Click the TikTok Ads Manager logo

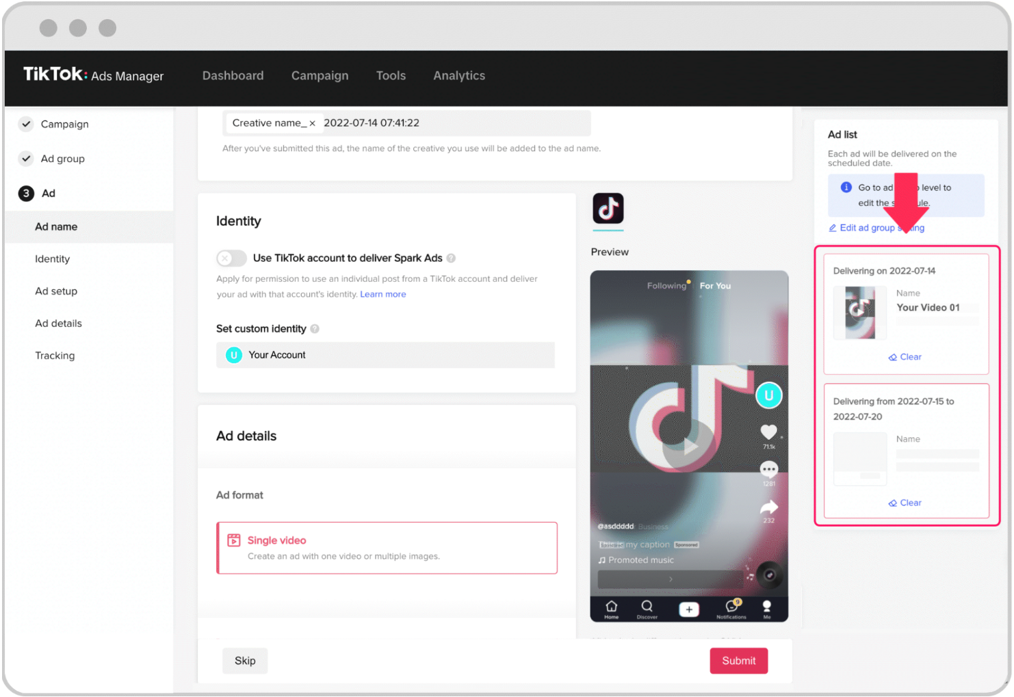point(93,75)
